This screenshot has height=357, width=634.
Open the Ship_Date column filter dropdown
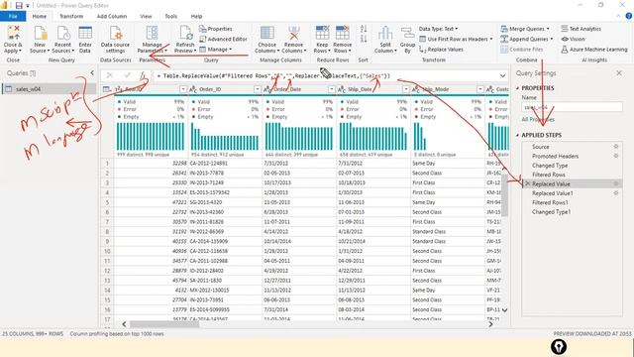point(406,89)
